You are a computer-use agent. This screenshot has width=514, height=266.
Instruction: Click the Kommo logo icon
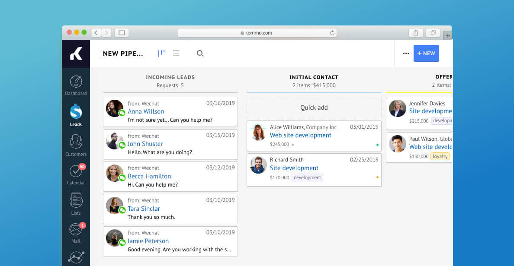[76, 54]
